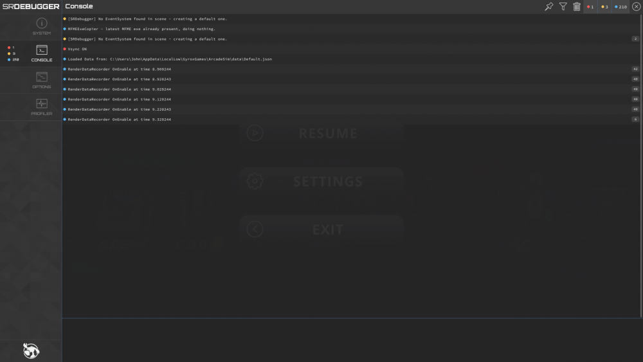
Task: Select the red 'Vsync ON' log entry
Action: pos(351,49)
